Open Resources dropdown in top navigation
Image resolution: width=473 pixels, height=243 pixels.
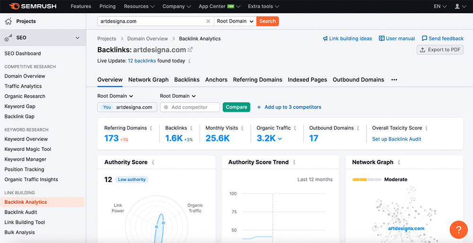(x=140, y=6)
